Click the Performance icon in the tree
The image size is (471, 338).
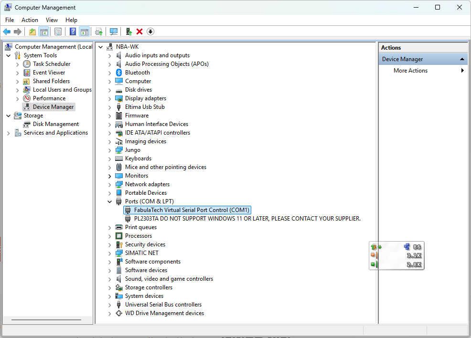[x=27, y=98]
